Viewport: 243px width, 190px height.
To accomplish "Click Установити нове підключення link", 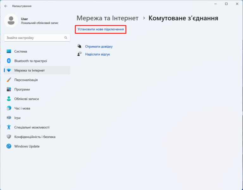I will (101, 29).
